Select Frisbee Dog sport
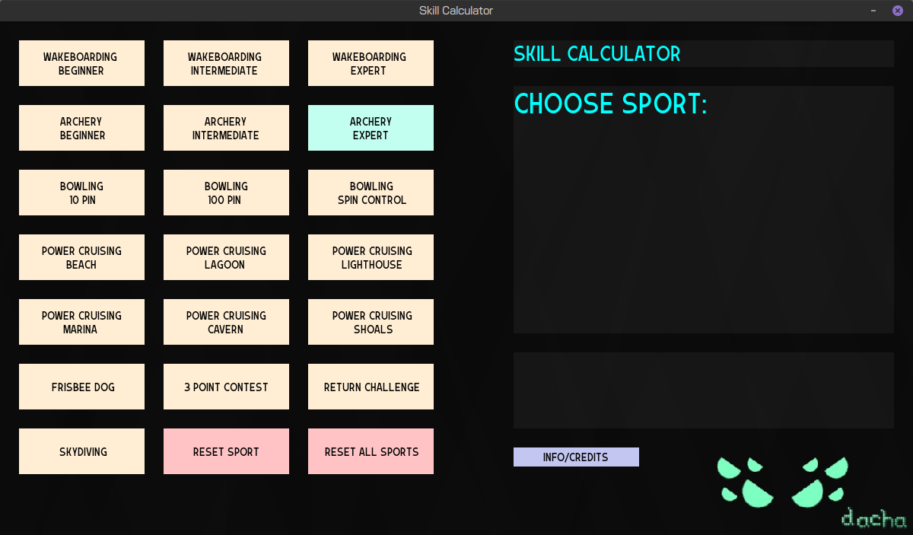 click(81, 387)
